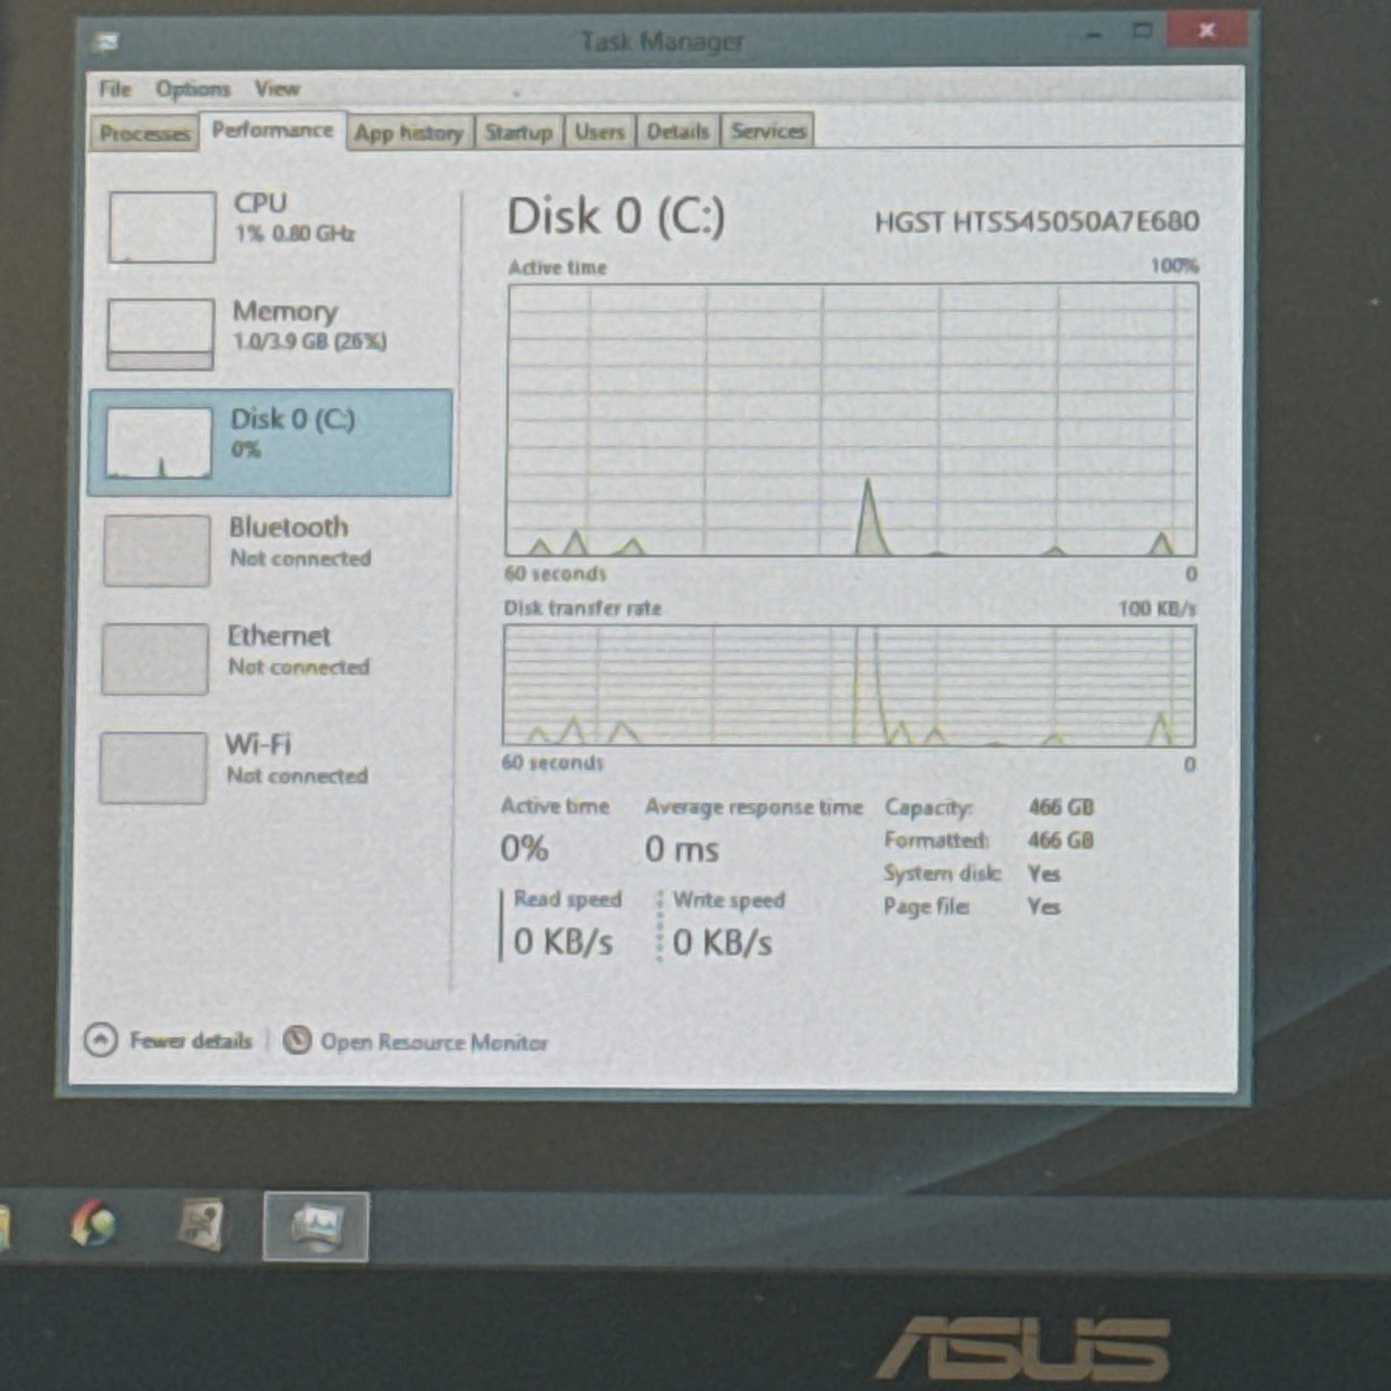Switch to the App history tab
Image resolution: width=1391 pixels, height=1391 pixels.
pos(408,133)
